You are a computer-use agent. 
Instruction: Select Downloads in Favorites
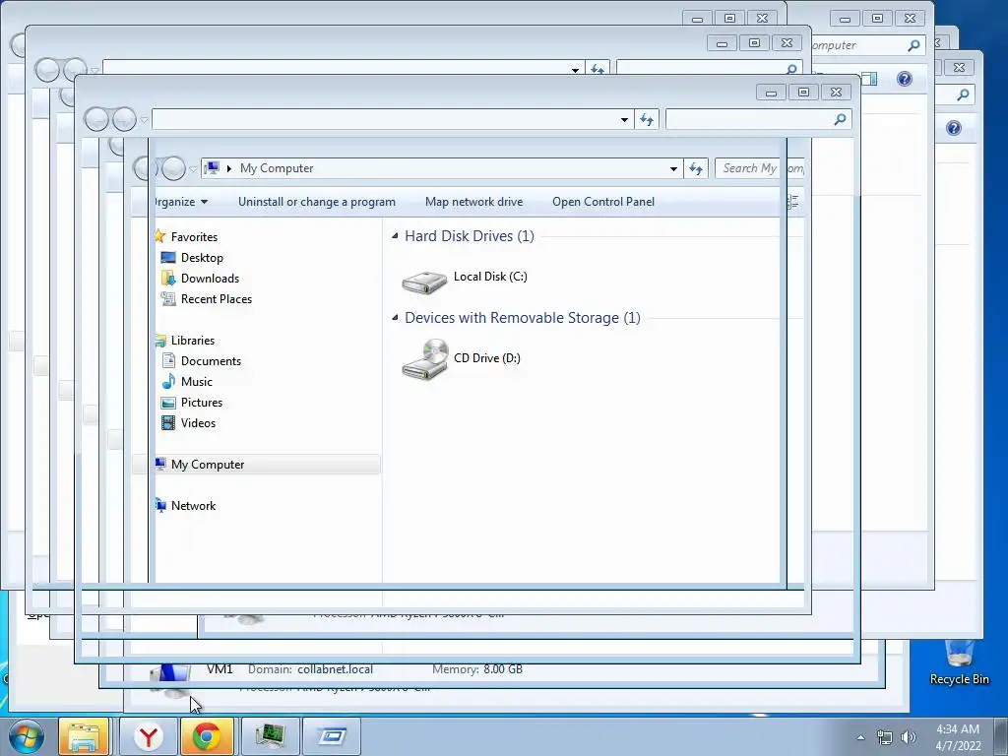(210, 279)
